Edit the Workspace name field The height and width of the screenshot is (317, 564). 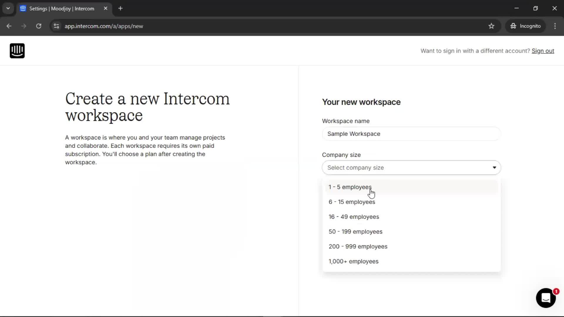click(411, 134)
